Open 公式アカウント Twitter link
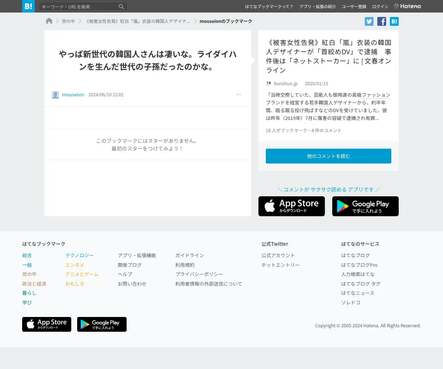The width and height of the screenshot is (443, 369). tap(278, 255)
